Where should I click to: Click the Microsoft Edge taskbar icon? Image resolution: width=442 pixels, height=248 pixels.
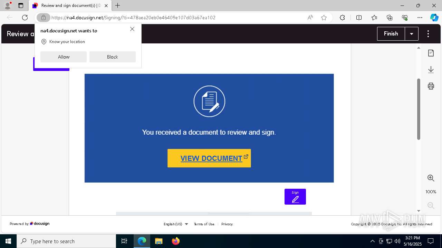point(142,241)
